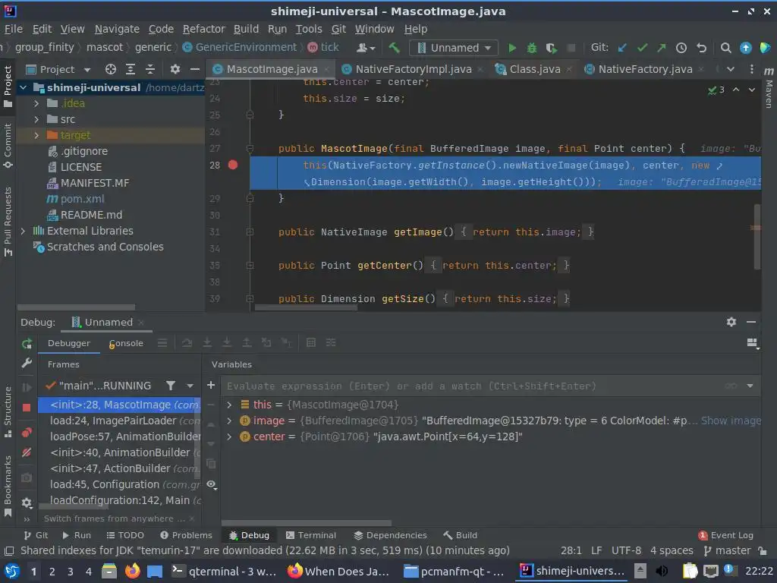The height and width of the screenshot is (583, 777).
Task: Collapse shimeji-universal project root
Action: (23, 88)
